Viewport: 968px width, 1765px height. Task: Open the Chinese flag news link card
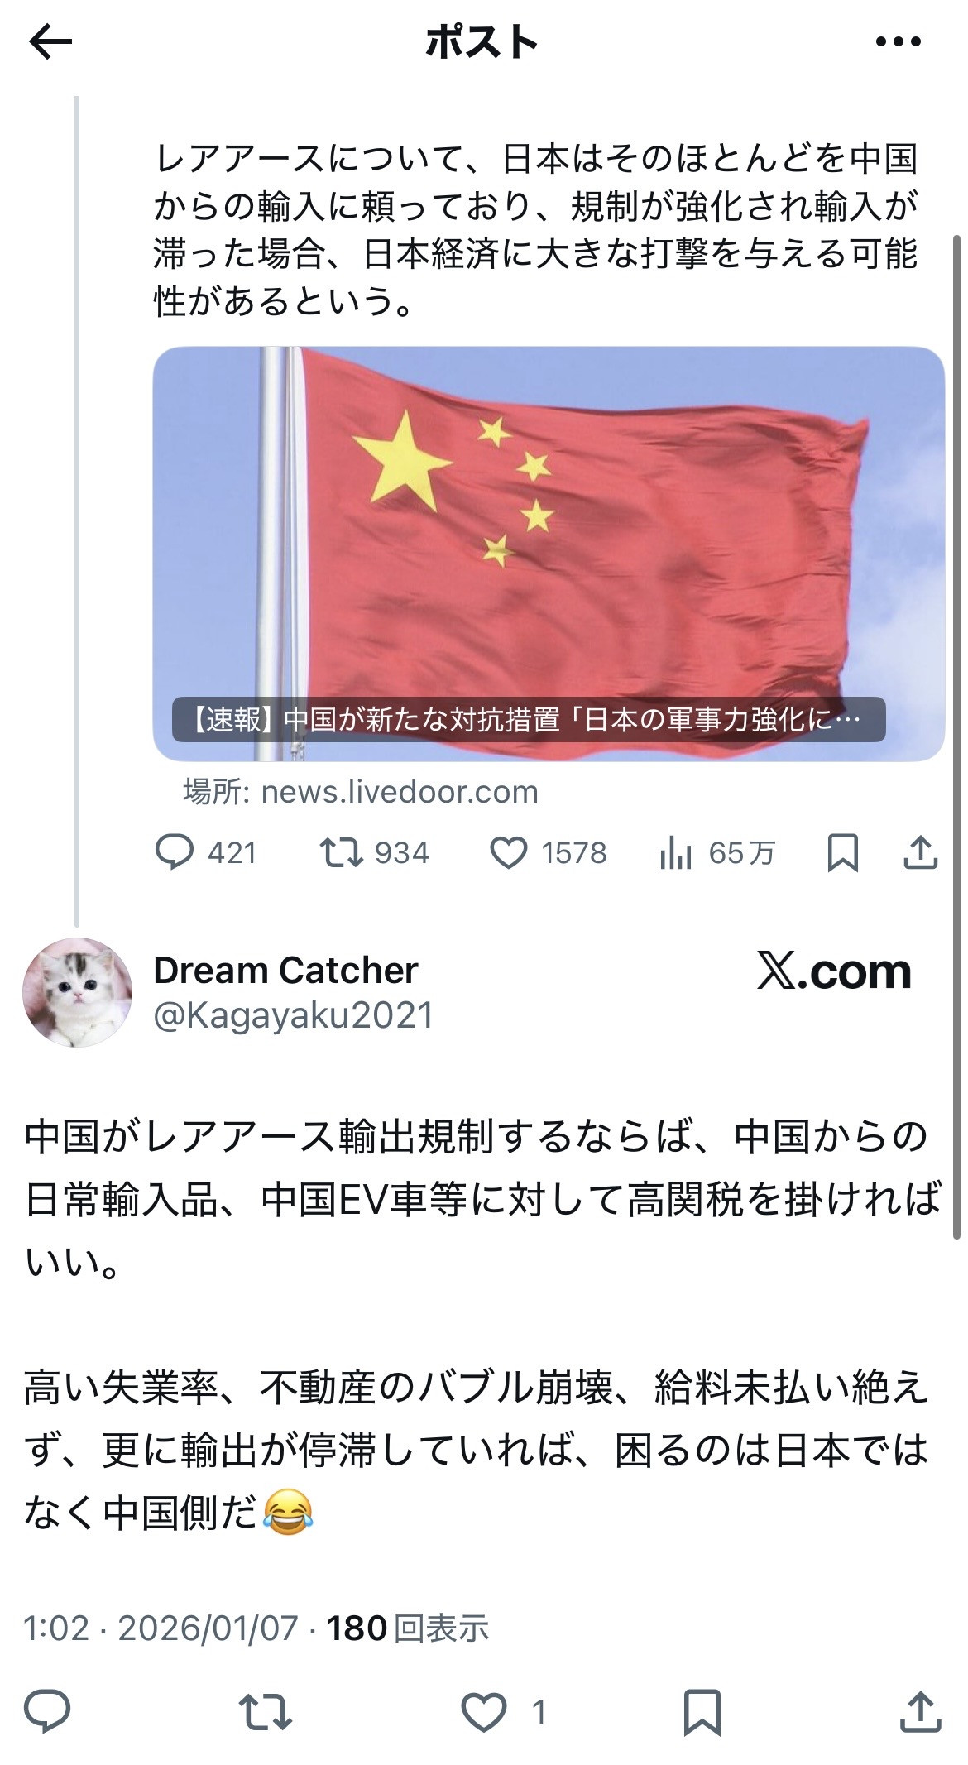(x=549, y=554)
